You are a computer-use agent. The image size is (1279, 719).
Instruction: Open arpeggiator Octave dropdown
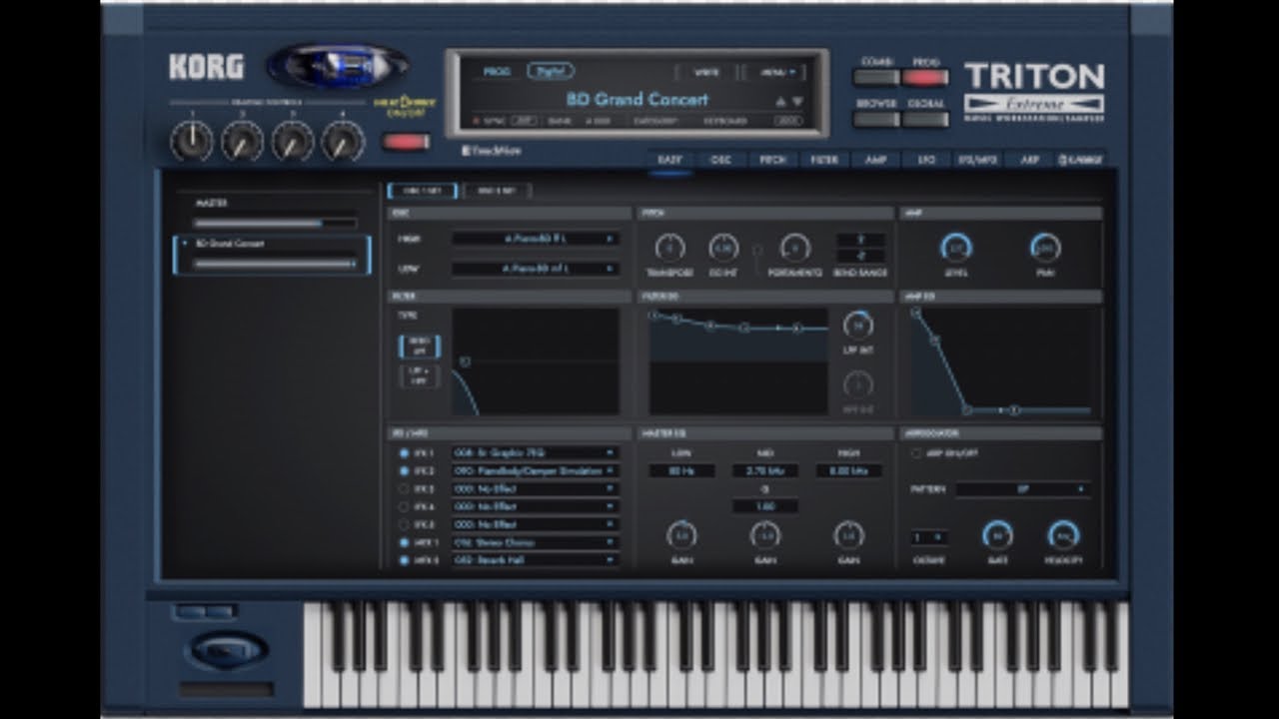coord(929,536)
